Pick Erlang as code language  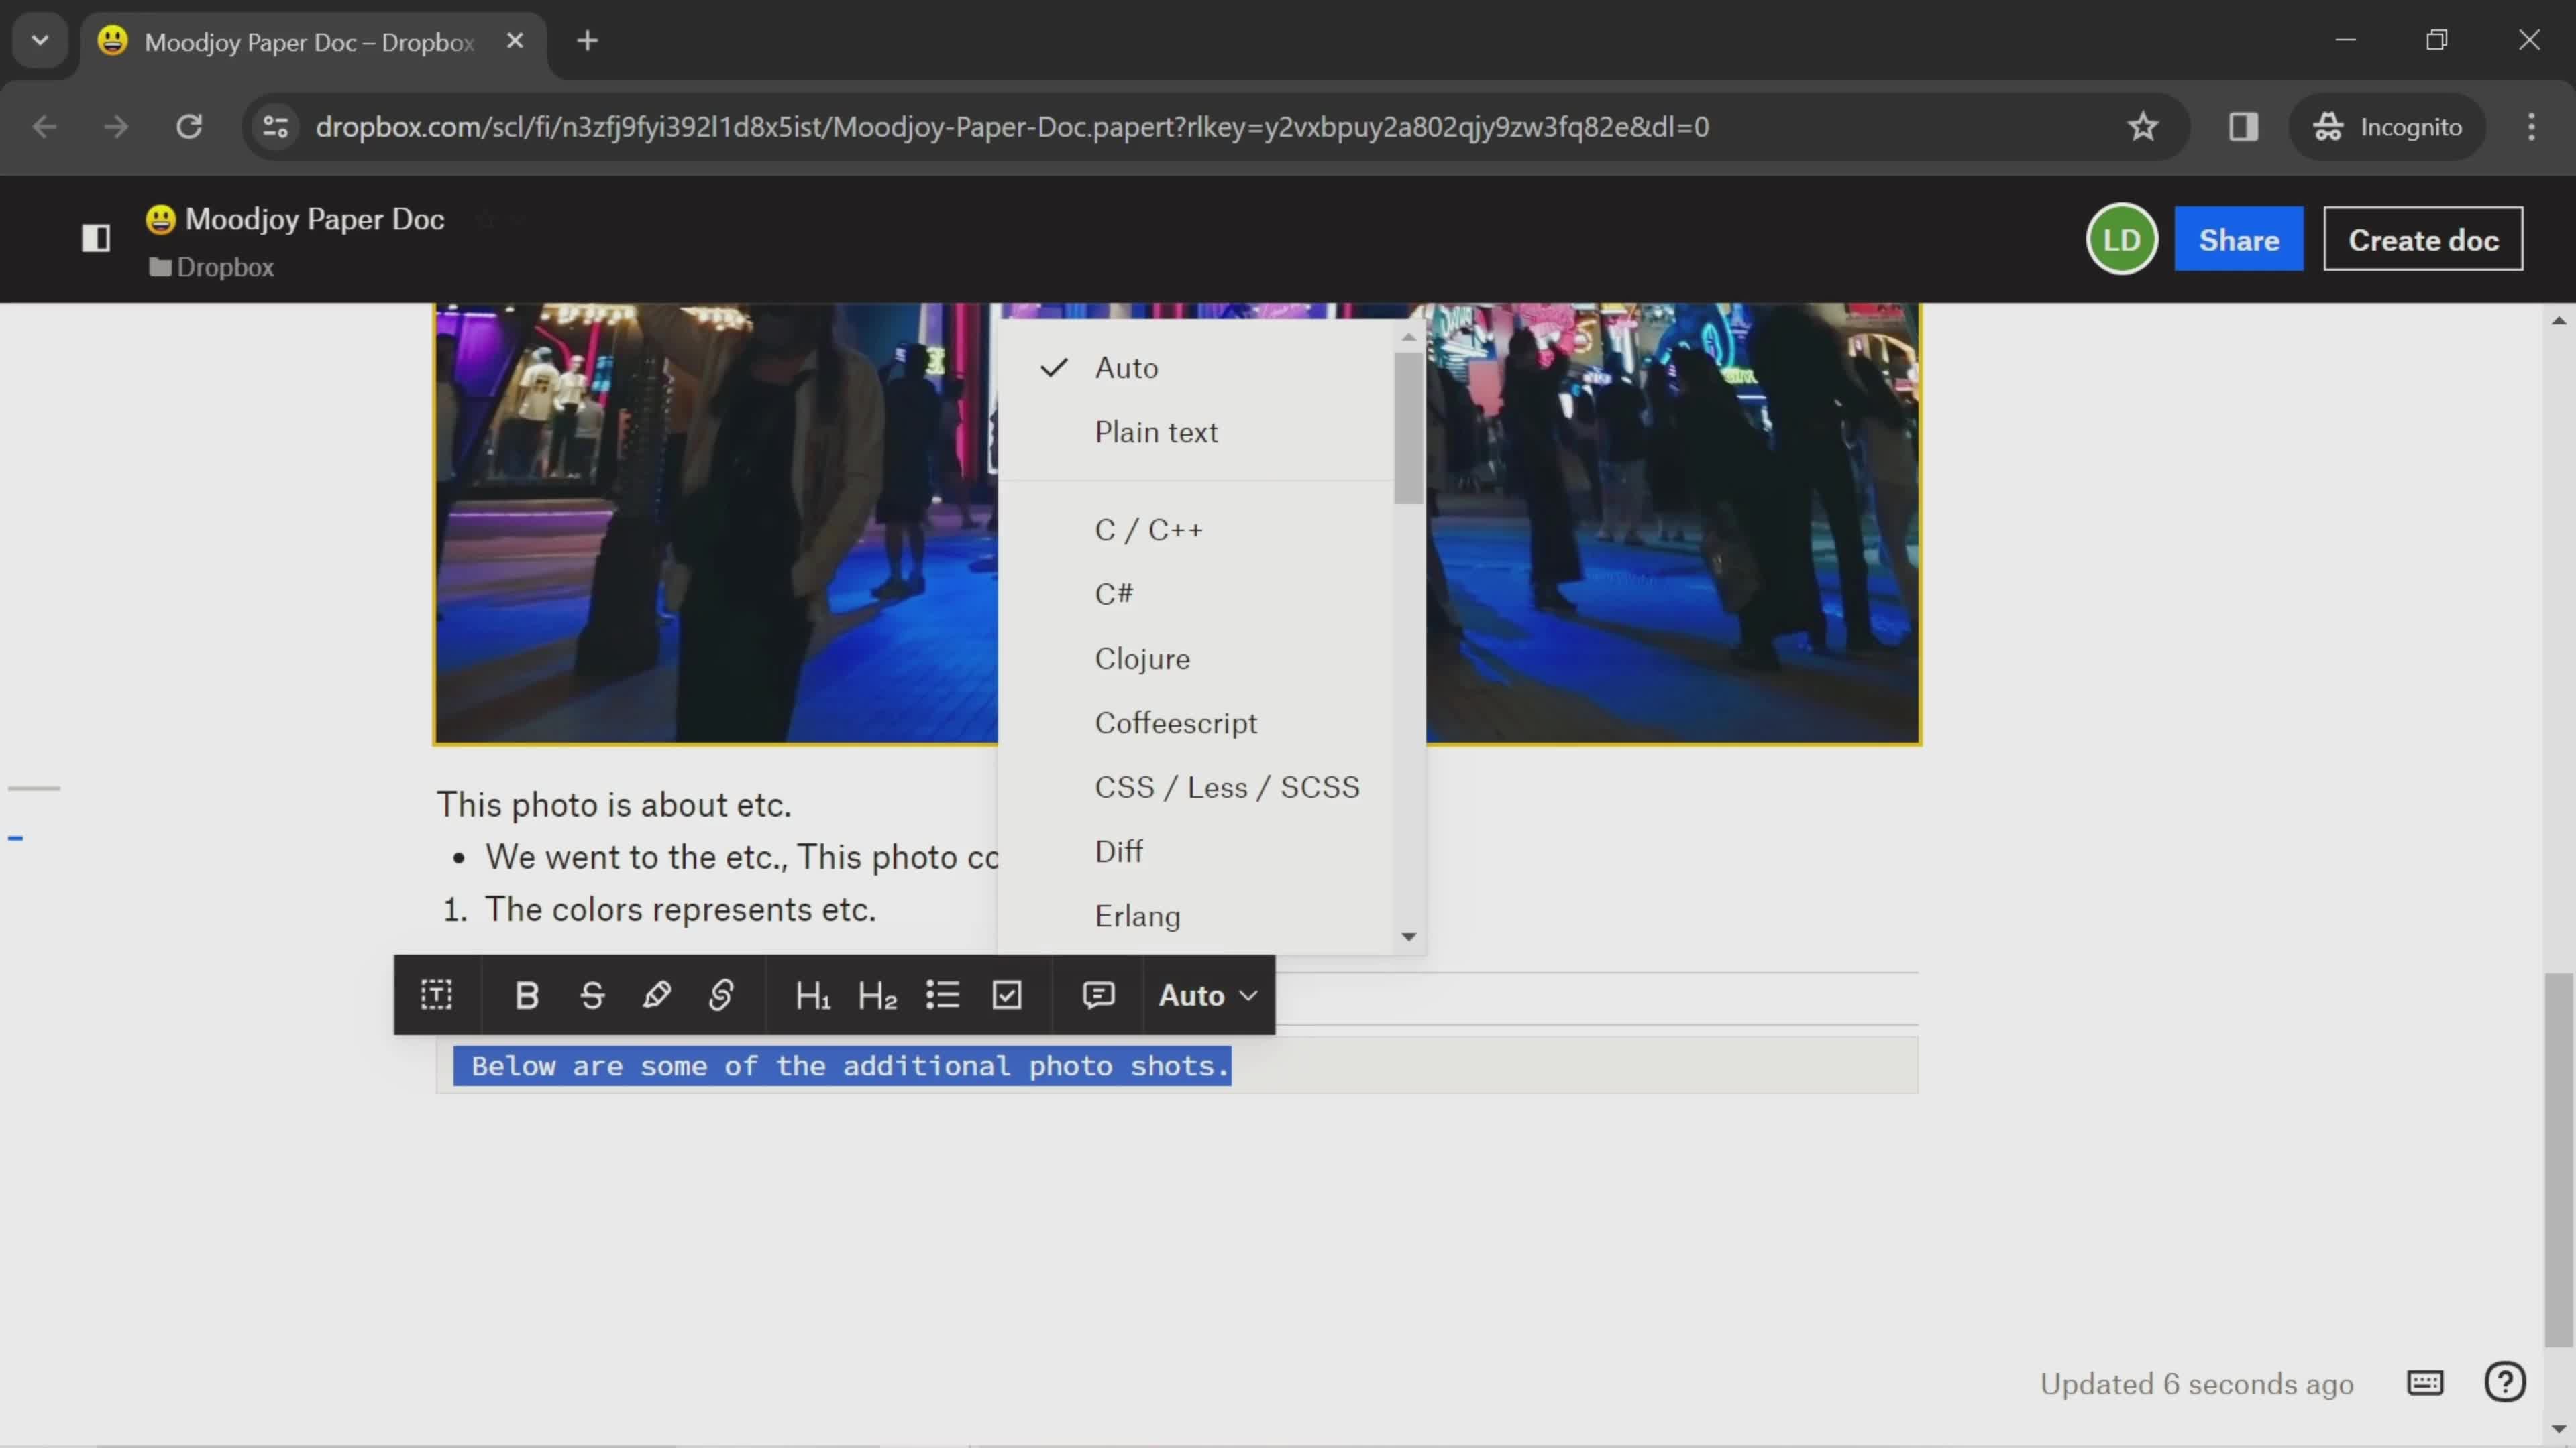click(x=1196, y=916)
